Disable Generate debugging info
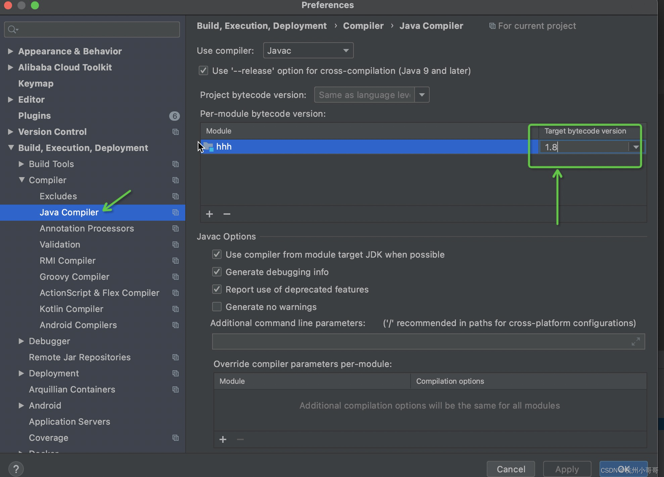 [217, 272]
